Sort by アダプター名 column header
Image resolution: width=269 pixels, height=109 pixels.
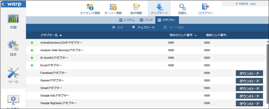click(x=51, y=35)
